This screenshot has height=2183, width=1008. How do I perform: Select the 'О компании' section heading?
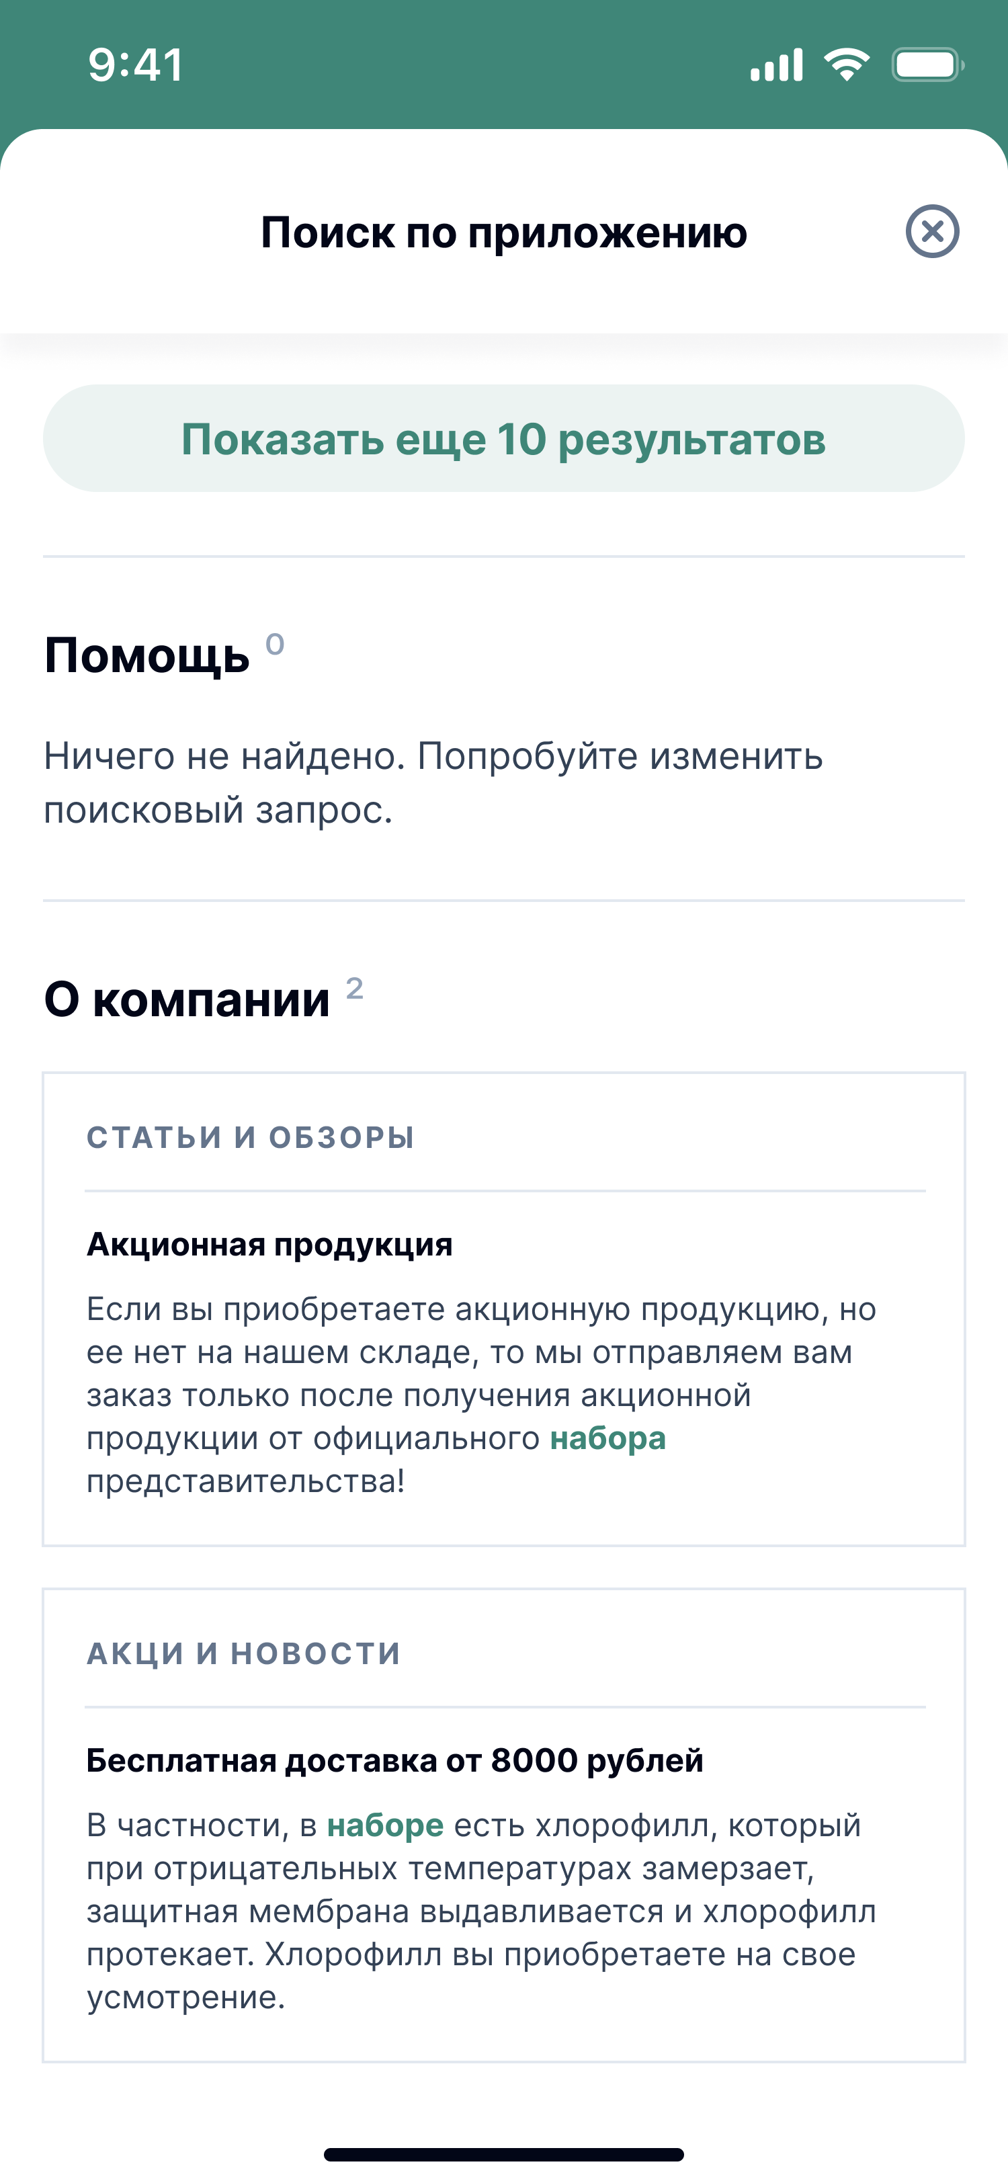point(187,999)
